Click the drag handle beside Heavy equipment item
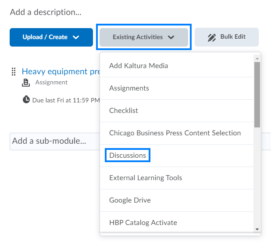The height and width of the screenshot is (243, 271). [x=14, y=72]
